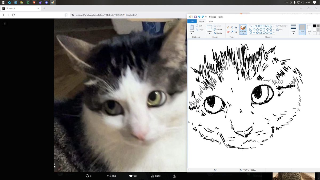Select the Text tool in Paint

[236, 27]
